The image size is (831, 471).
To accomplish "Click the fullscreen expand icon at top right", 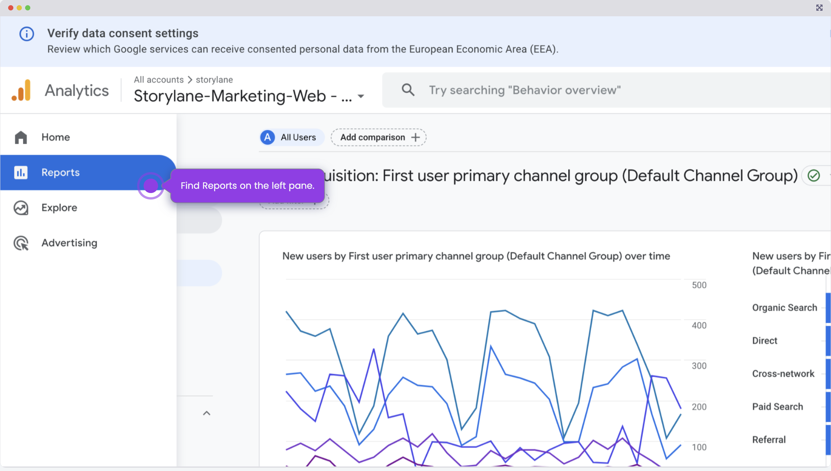I will (x=820, y=7).
